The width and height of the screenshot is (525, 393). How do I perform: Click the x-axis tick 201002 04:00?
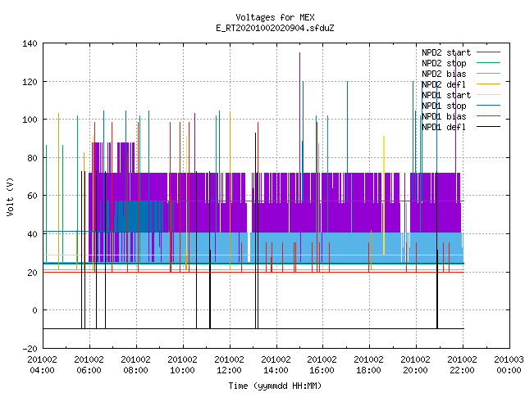pos(42,365)
